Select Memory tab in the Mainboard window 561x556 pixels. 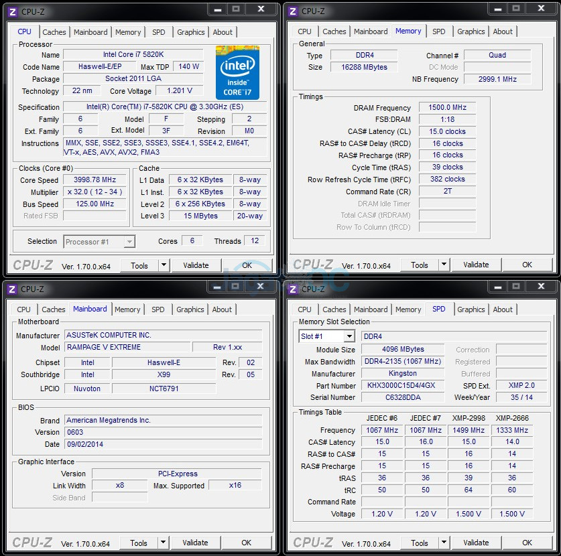(127, 309)
